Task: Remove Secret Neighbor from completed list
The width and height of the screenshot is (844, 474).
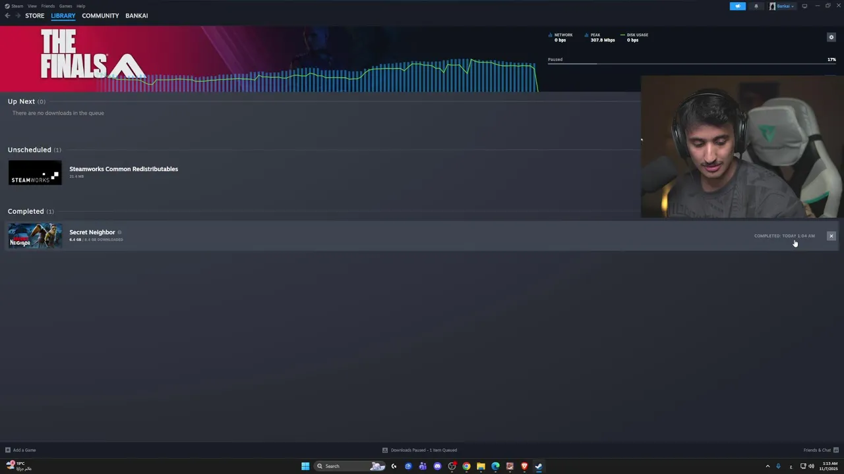Action: pos(831,236)
